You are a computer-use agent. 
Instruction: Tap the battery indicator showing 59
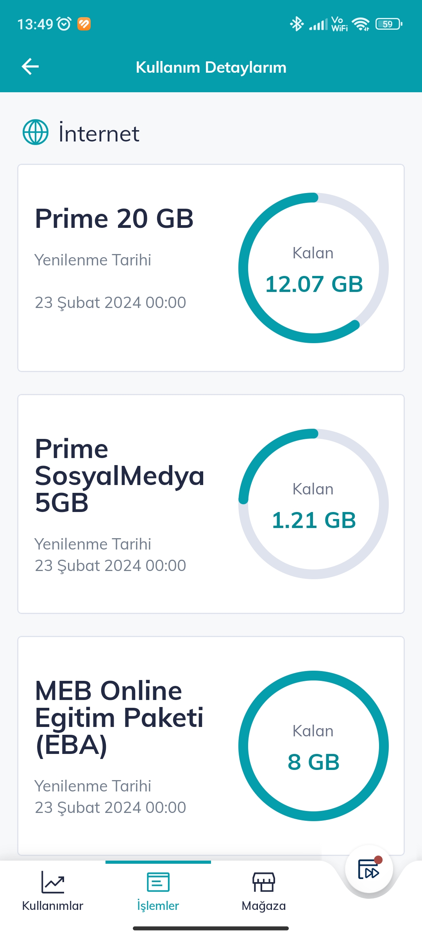click(389, 24)
